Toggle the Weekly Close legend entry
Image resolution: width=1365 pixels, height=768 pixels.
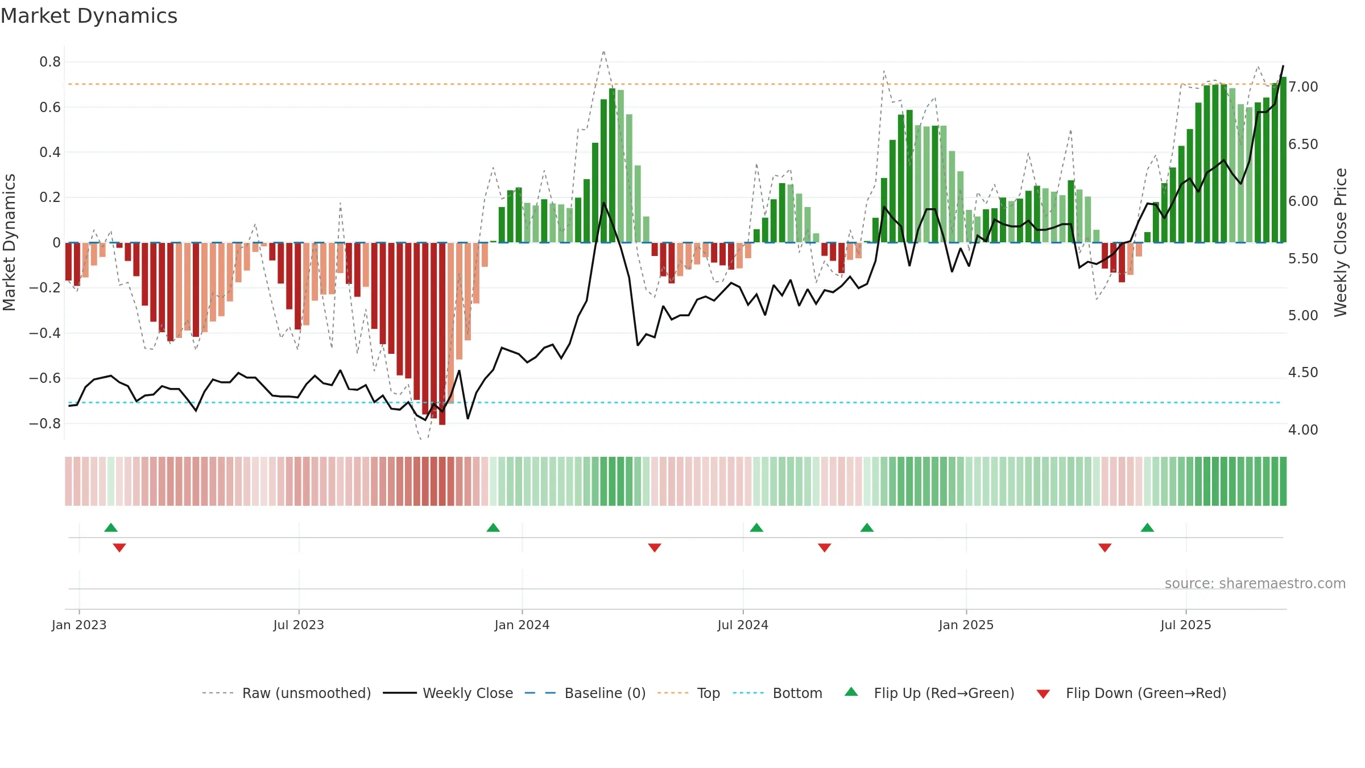pos(448,693)
